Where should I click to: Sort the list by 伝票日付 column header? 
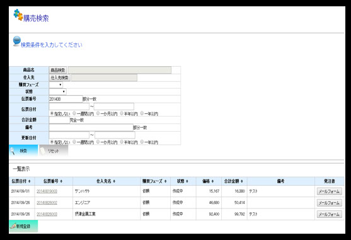click(21, 181)
